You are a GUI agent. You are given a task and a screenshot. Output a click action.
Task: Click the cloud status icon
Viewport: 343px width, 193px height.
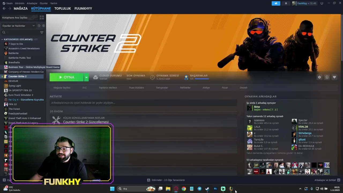[95, 77]
